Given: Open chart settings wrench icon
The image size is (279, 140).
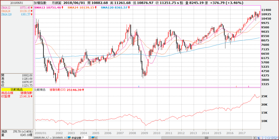Looking at the screenshot, I should click(277, 138).
